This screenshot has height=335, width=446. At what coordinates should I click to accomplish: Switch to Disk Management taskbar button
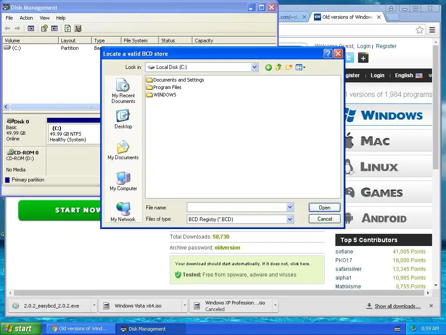[x=150, y=329]
